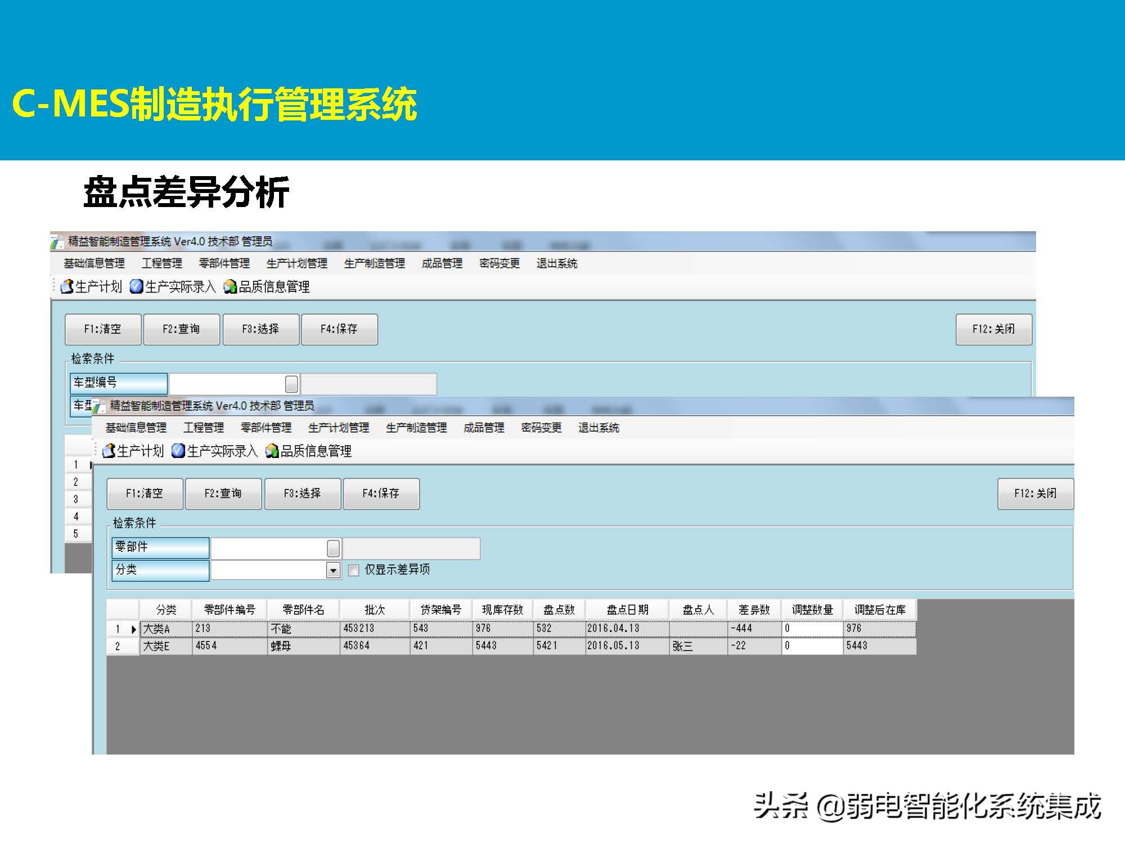The height and width of the screenshot is (844, 1125).
Task: Open 零部件管理 menu in front window
Action: coord(266,428)
